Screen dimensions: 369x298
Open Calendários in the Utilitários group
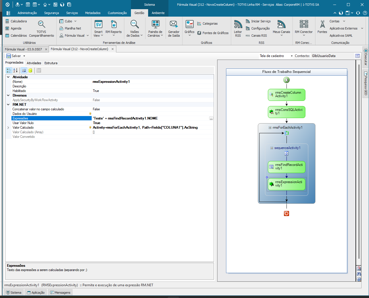click(x=16, y=36)
